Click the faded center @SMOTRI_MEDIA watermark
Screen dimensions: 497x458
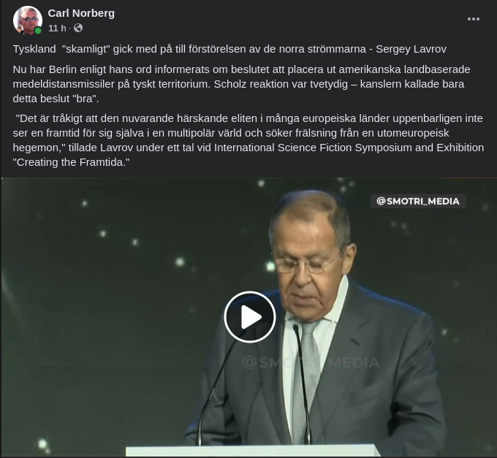coord(311,362)
